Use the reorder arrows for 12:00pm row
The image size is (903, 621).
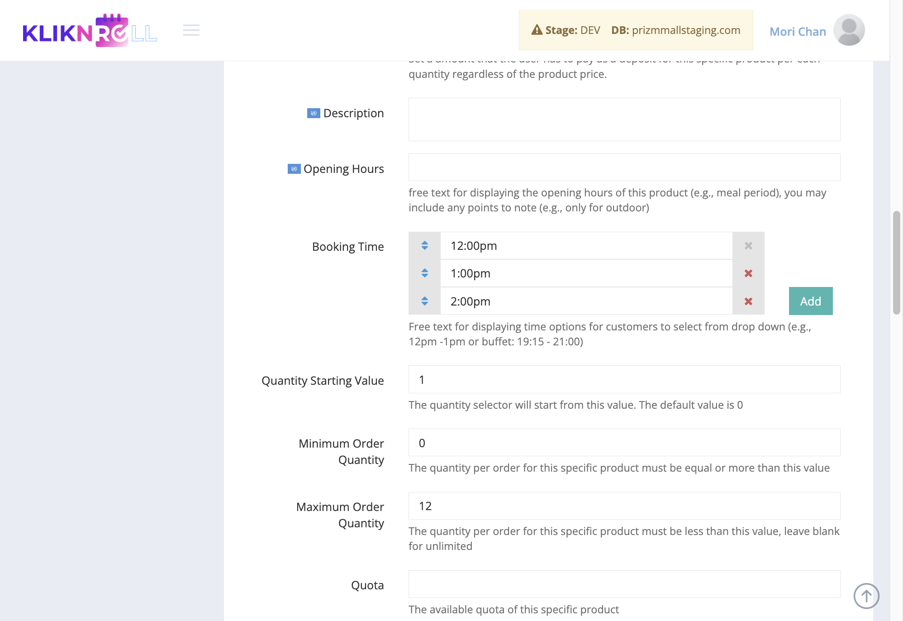(424, 246)
